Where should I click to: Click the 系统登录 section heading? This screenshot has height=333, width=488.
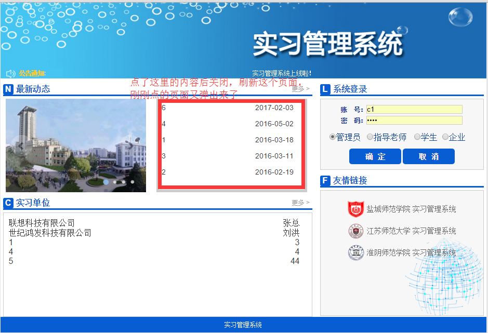(350, 89)
